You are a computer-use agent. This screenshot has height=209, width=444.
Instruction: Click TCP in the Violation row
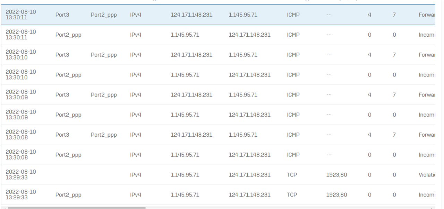click(x=292, y=175)
